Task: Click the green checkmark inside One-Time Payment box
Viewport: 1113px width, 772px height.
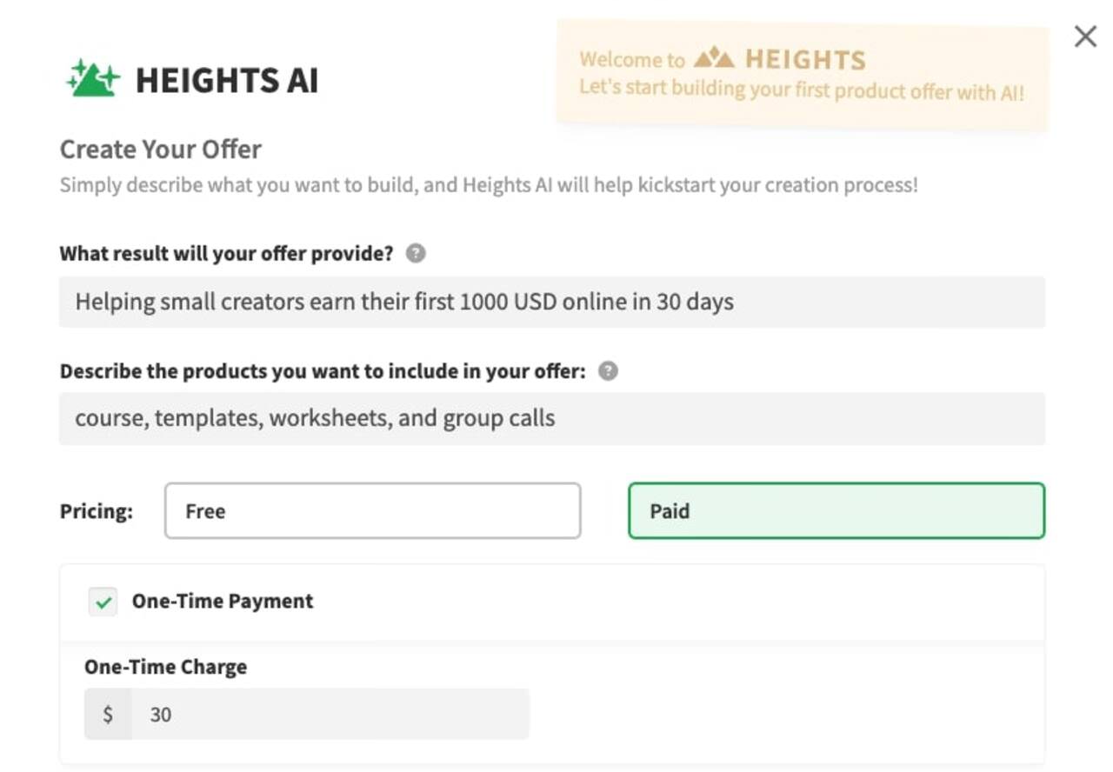Action: click(x=102, y=601)
